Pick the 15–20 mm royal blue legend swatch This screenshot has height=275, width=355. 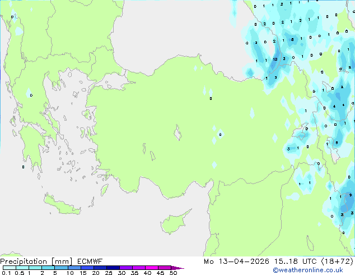87,268
